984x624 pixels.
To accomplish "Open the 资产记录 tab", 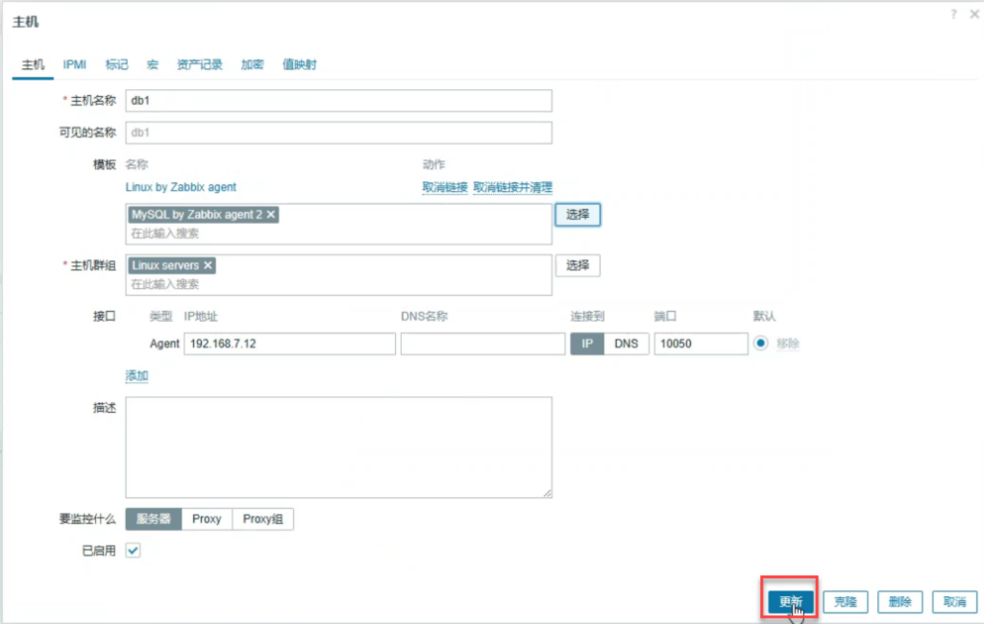I will point(199,64).
